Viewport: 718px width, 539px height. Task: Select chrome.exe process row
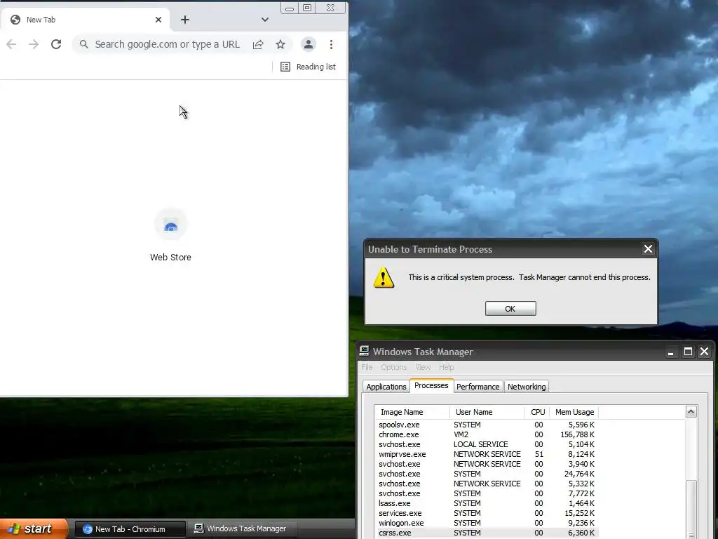coord(487,434)
